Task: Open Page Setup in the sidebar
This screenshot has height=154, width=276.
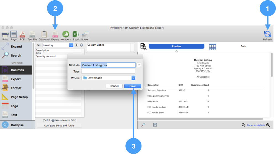Action: [19, 97]
